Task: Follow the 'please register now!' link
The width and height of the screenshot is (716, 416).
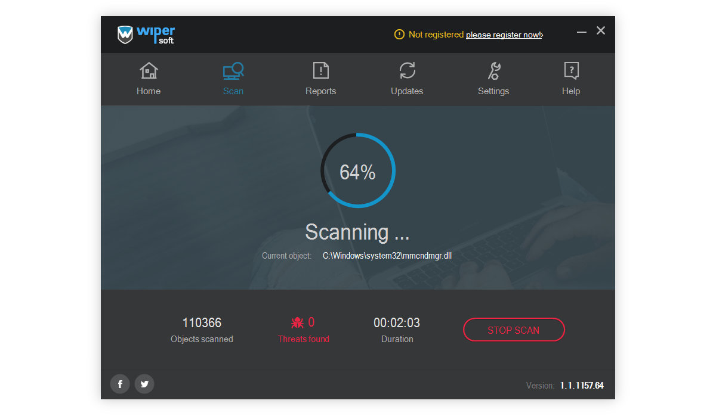Action: pos(504,35)
